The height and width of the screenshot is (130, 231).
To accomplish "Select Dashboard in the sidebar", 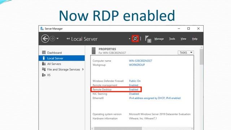I will click(x=62, y=53).
